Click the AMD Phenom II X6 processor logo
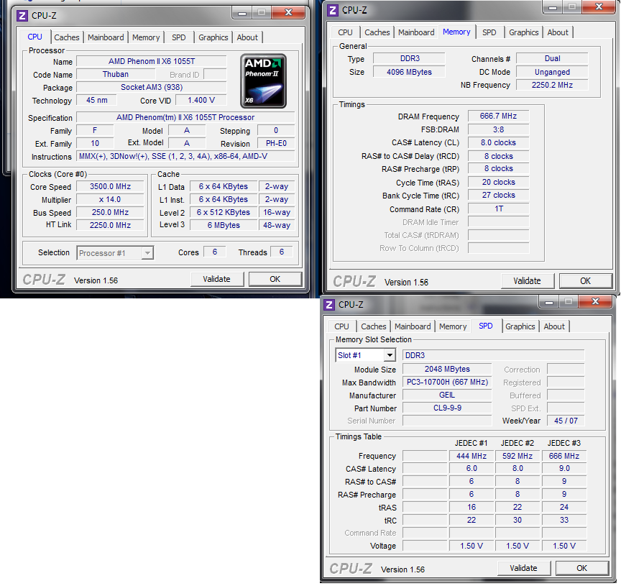Screen dimensions: 621x586 (263, 81)
